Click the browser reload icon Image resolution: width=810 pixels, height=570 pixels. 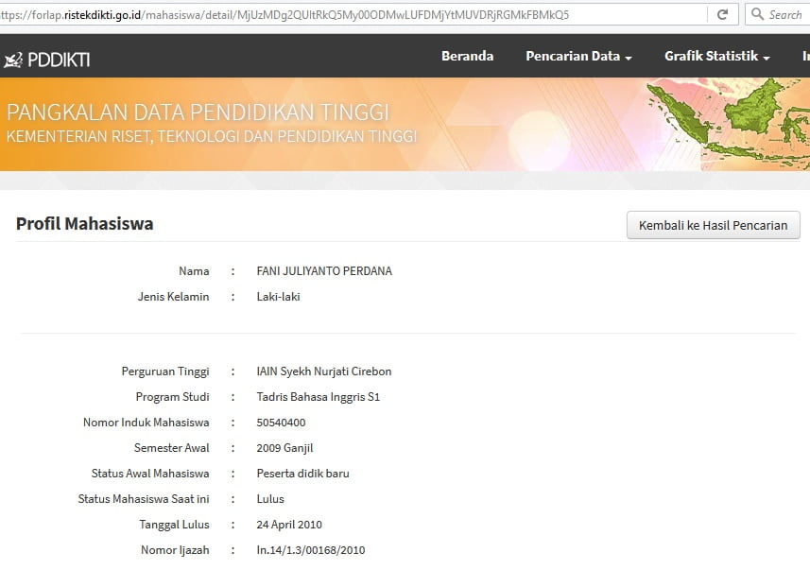coord(722,15)
